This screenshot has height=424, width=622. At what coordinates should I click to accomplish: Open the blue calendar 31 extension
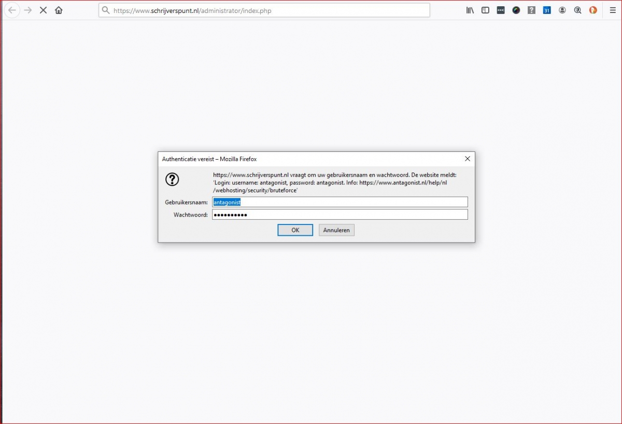coord(547,10)
